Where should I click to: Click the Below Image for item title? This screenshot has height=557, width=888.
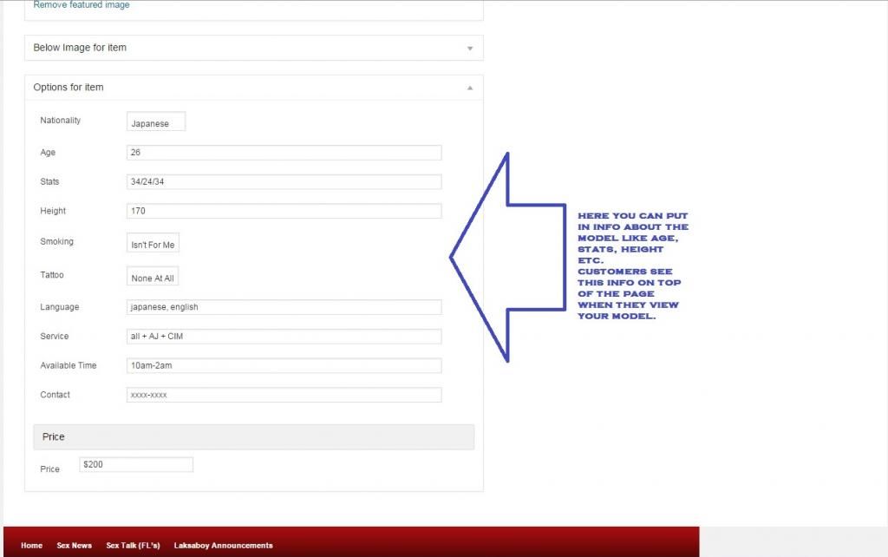[80, 48]
